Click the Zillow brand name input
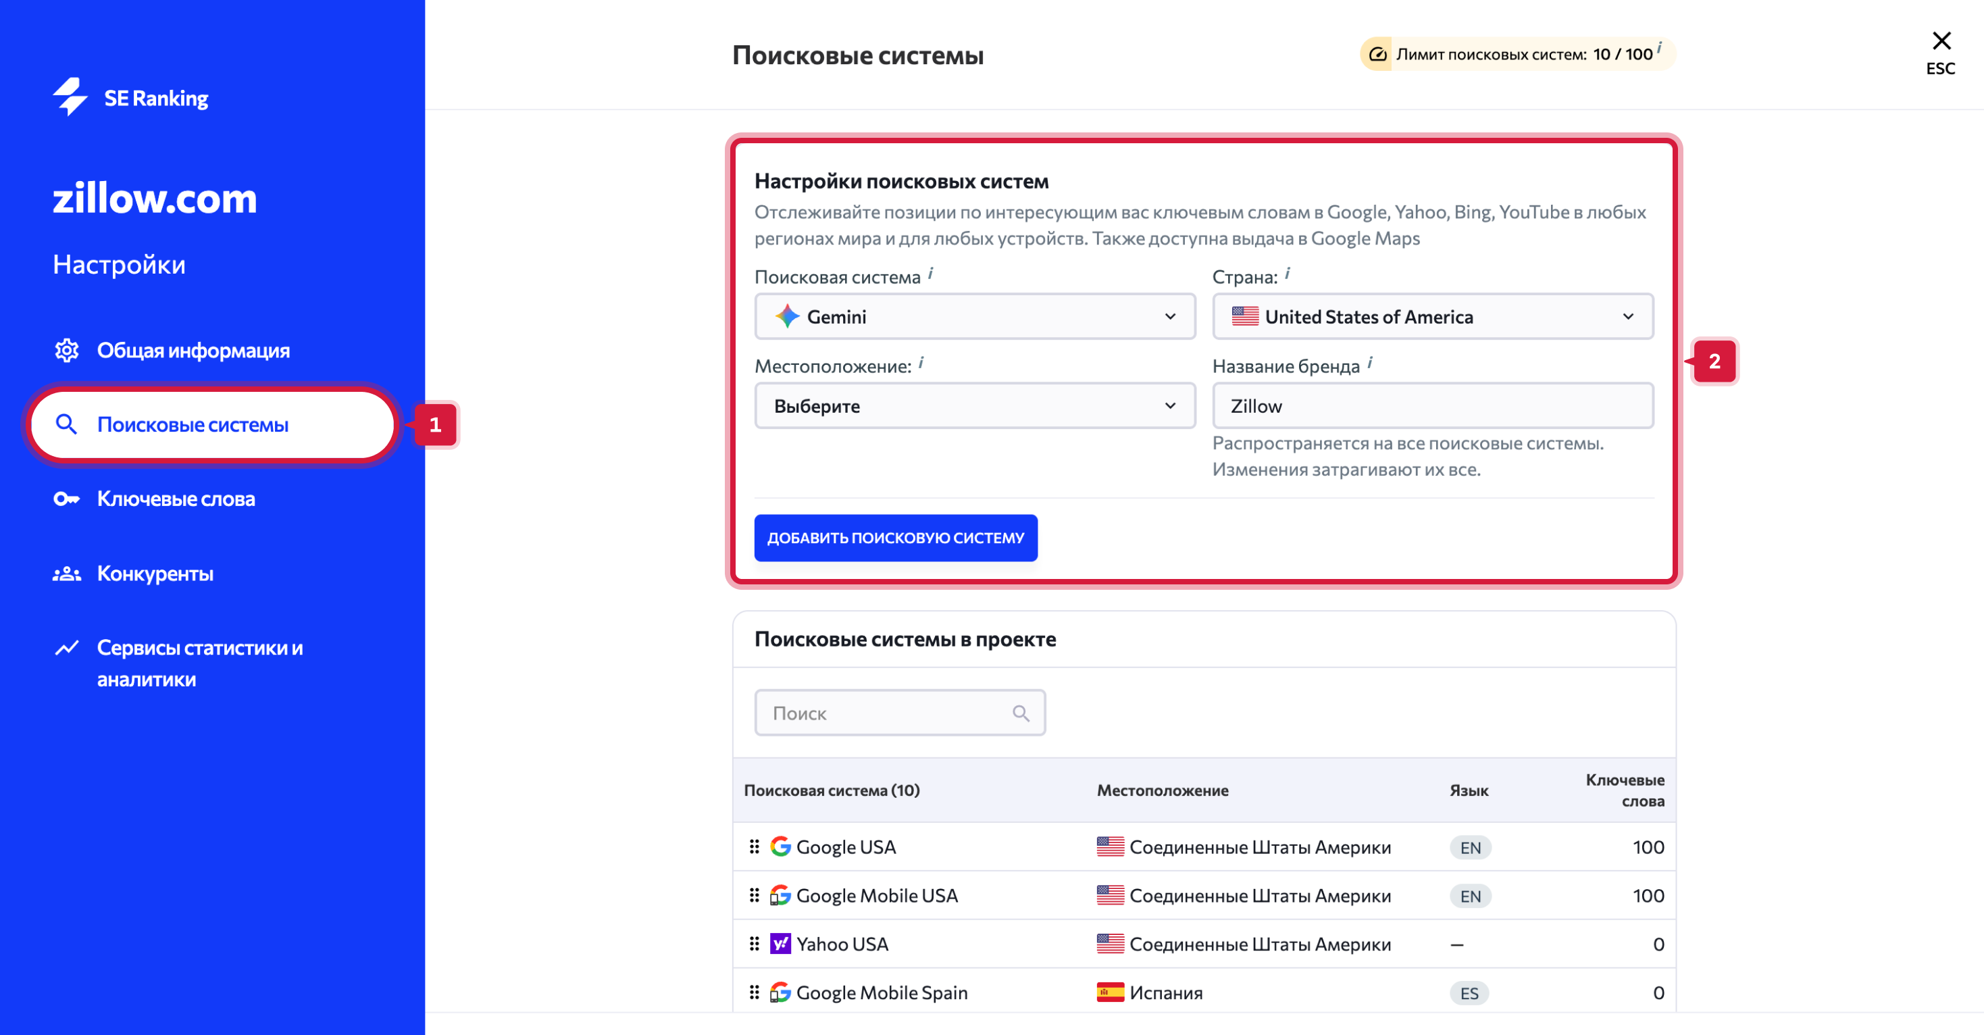1984x1035 pixels. [x=1432, y=406]
